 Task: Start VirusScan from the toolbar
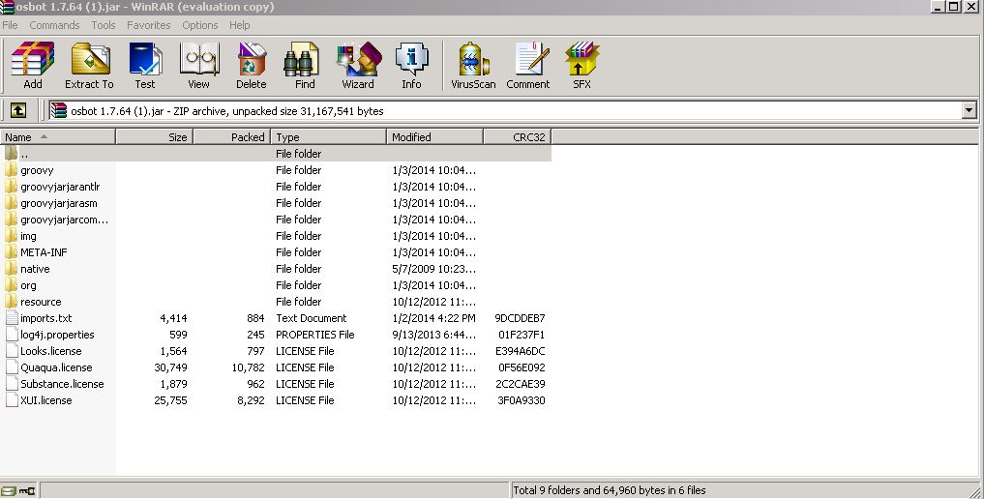click(x=473, y=65)
